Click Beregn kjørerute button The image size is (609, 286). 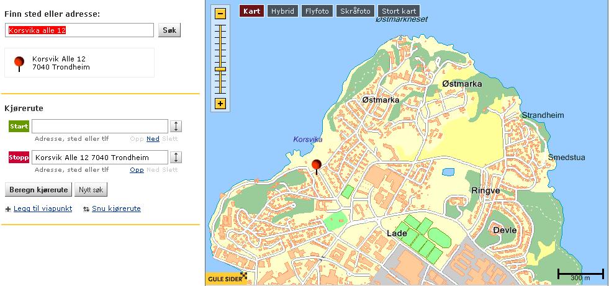[38, 190]
